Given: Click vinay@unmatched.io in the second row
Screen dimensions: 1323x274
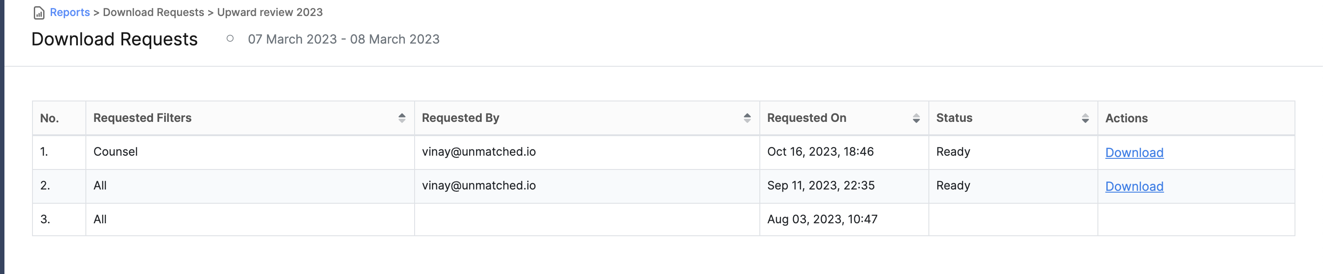Looking at the screenshot, I should coord(479,186).
